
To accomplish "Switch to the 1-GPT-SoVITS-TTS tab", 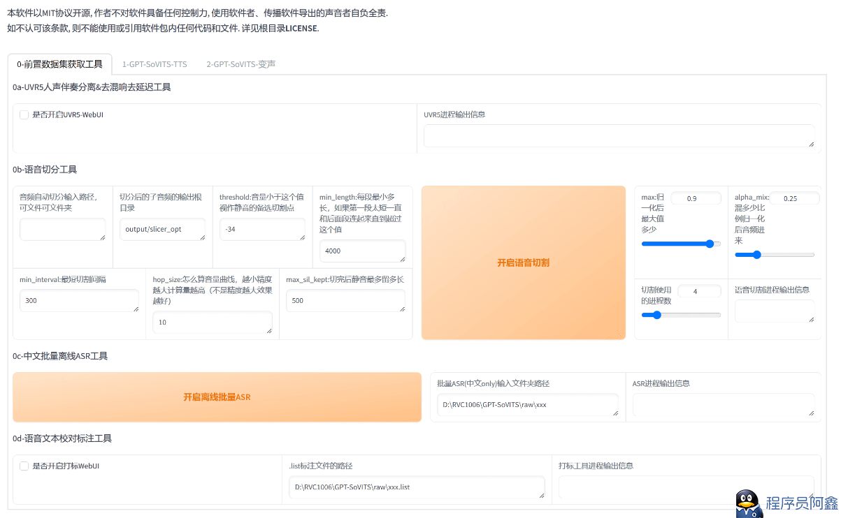I will 154,64.
